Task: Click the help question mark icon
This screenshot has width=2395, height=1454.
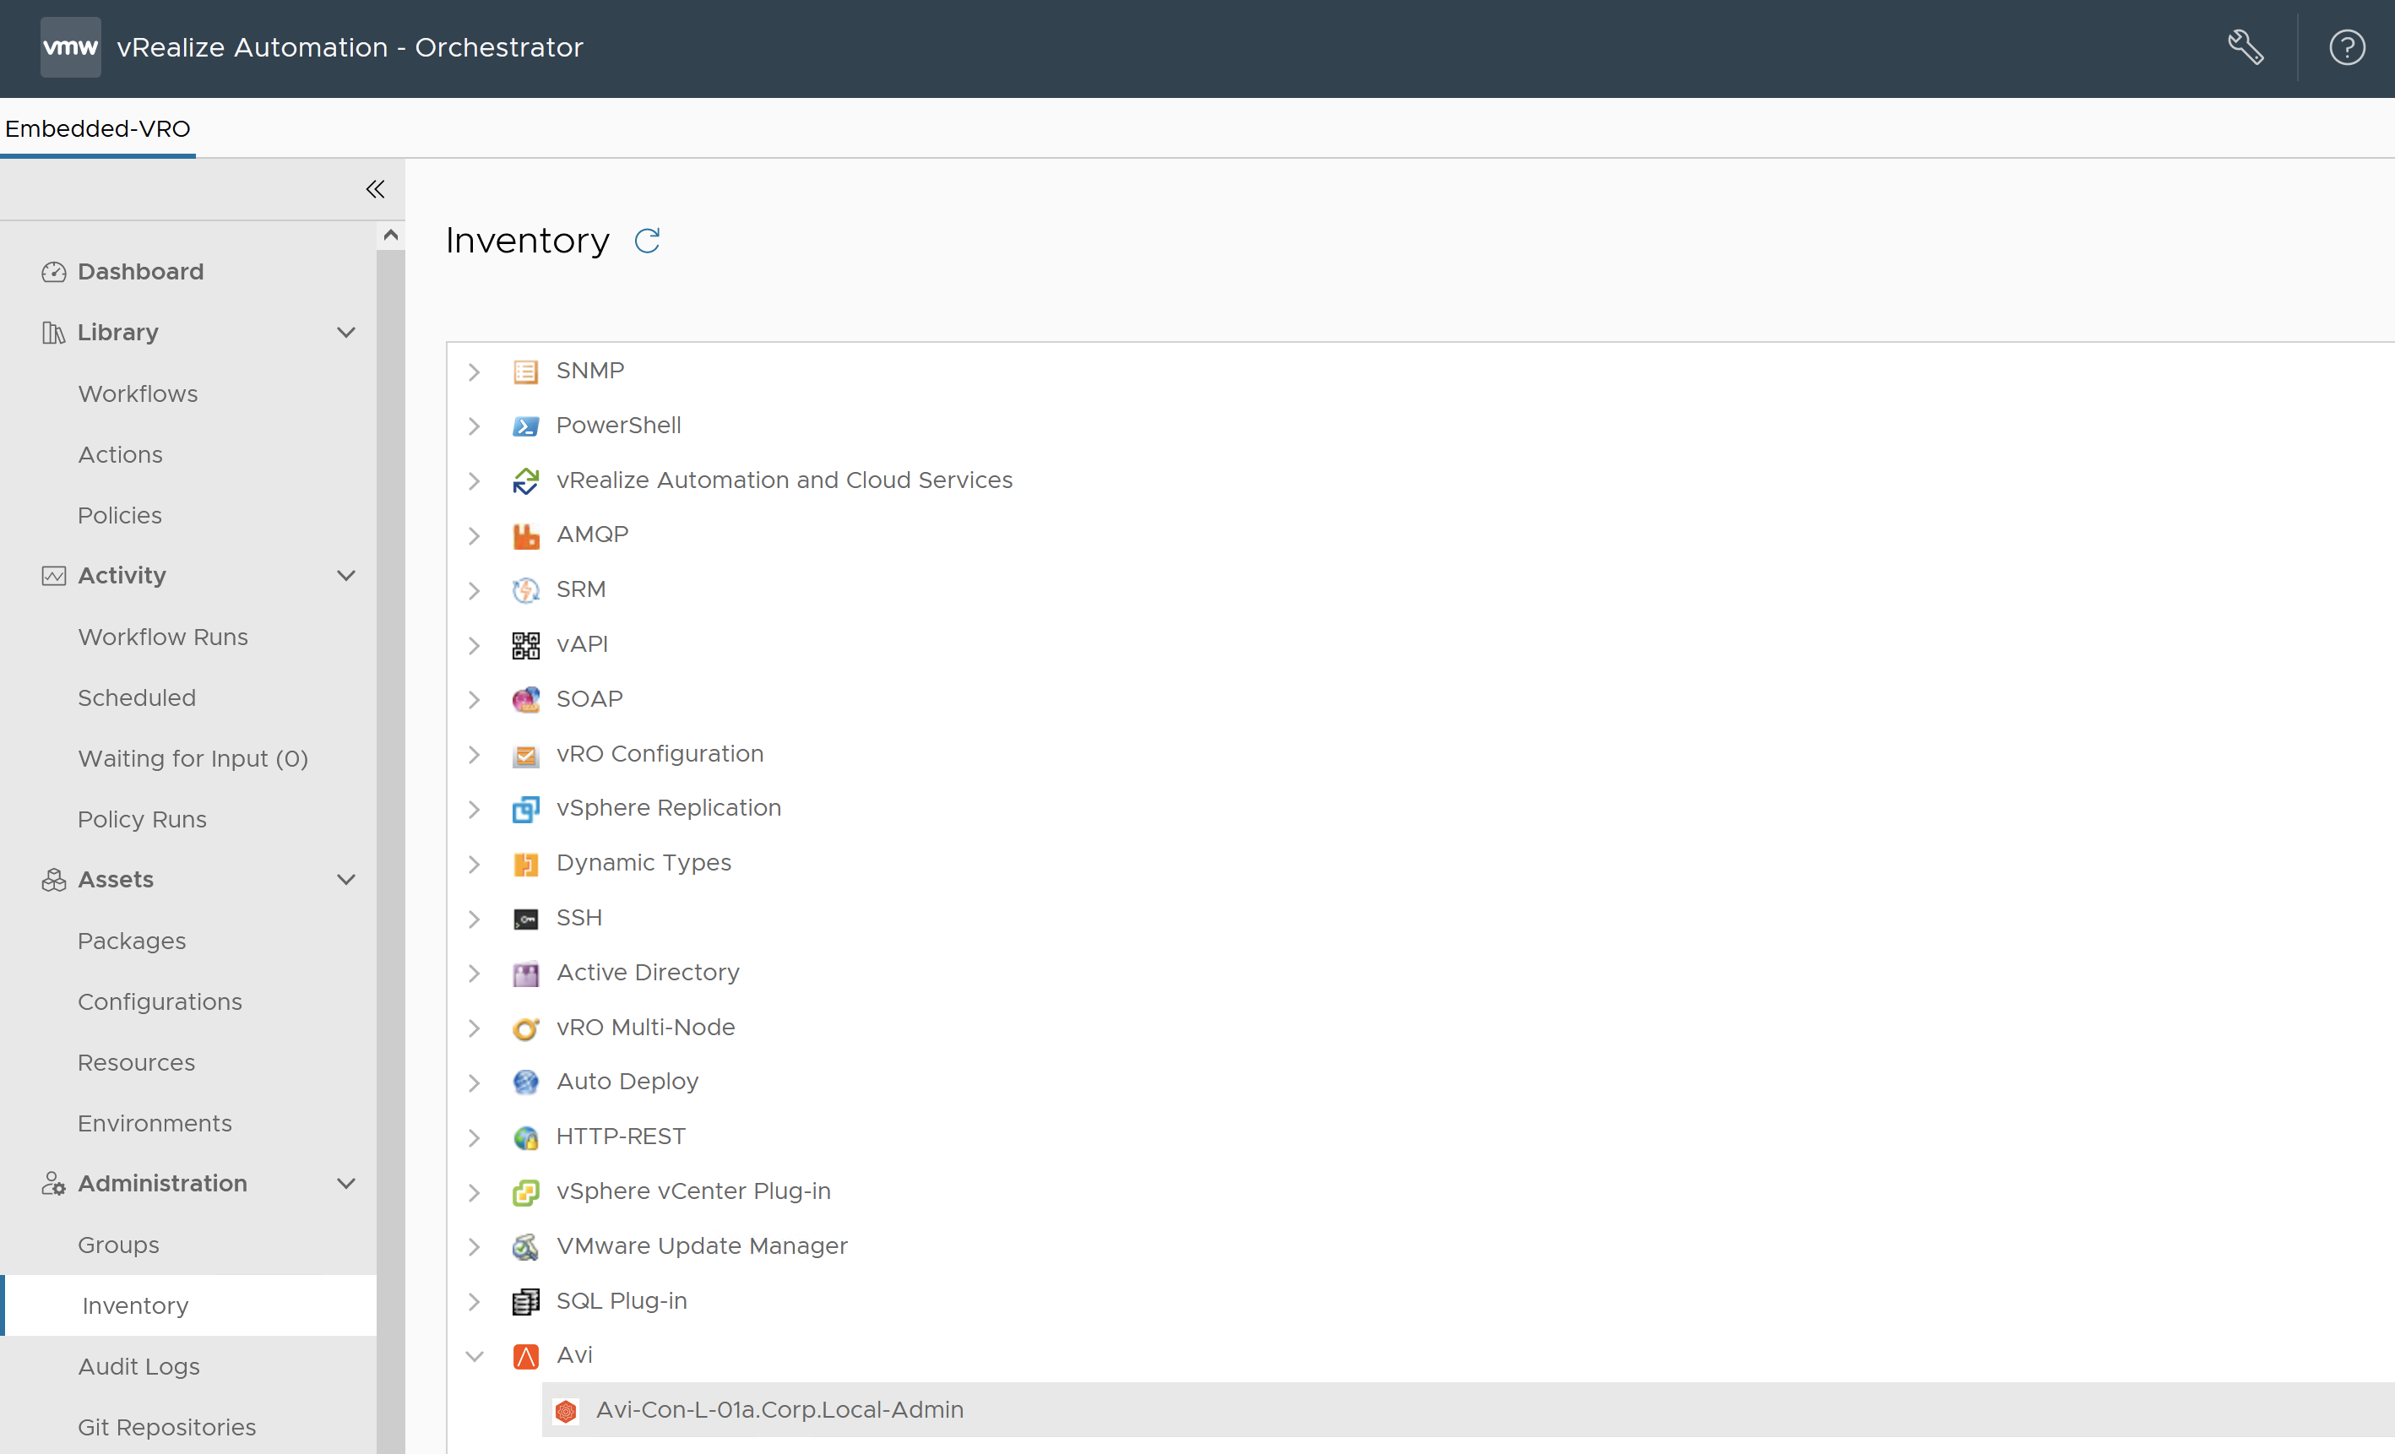Action: [x=2346, y=46]
